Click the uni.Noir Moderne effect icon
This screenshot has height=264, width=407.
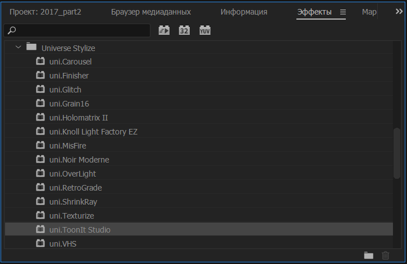pos(40,159)
